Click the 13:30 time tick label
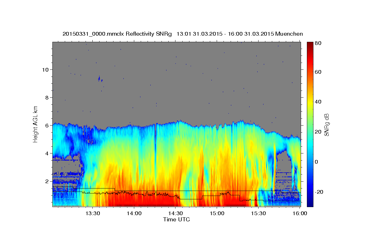Image resolution: width=372 pixels, height=248 pixels. pyautogui.click(x=92, y=213)
